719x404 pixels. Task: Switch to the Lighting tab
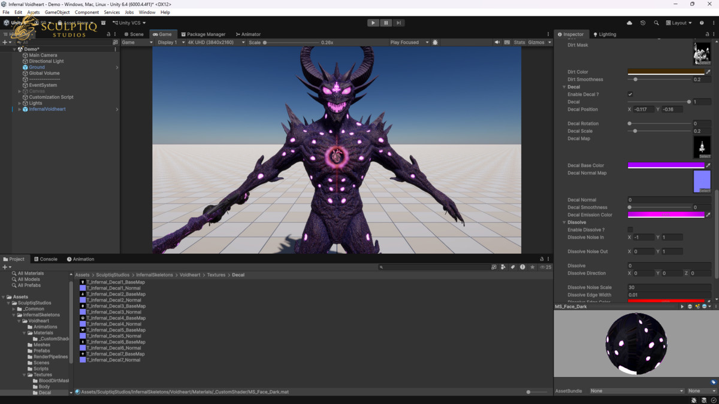604,34
